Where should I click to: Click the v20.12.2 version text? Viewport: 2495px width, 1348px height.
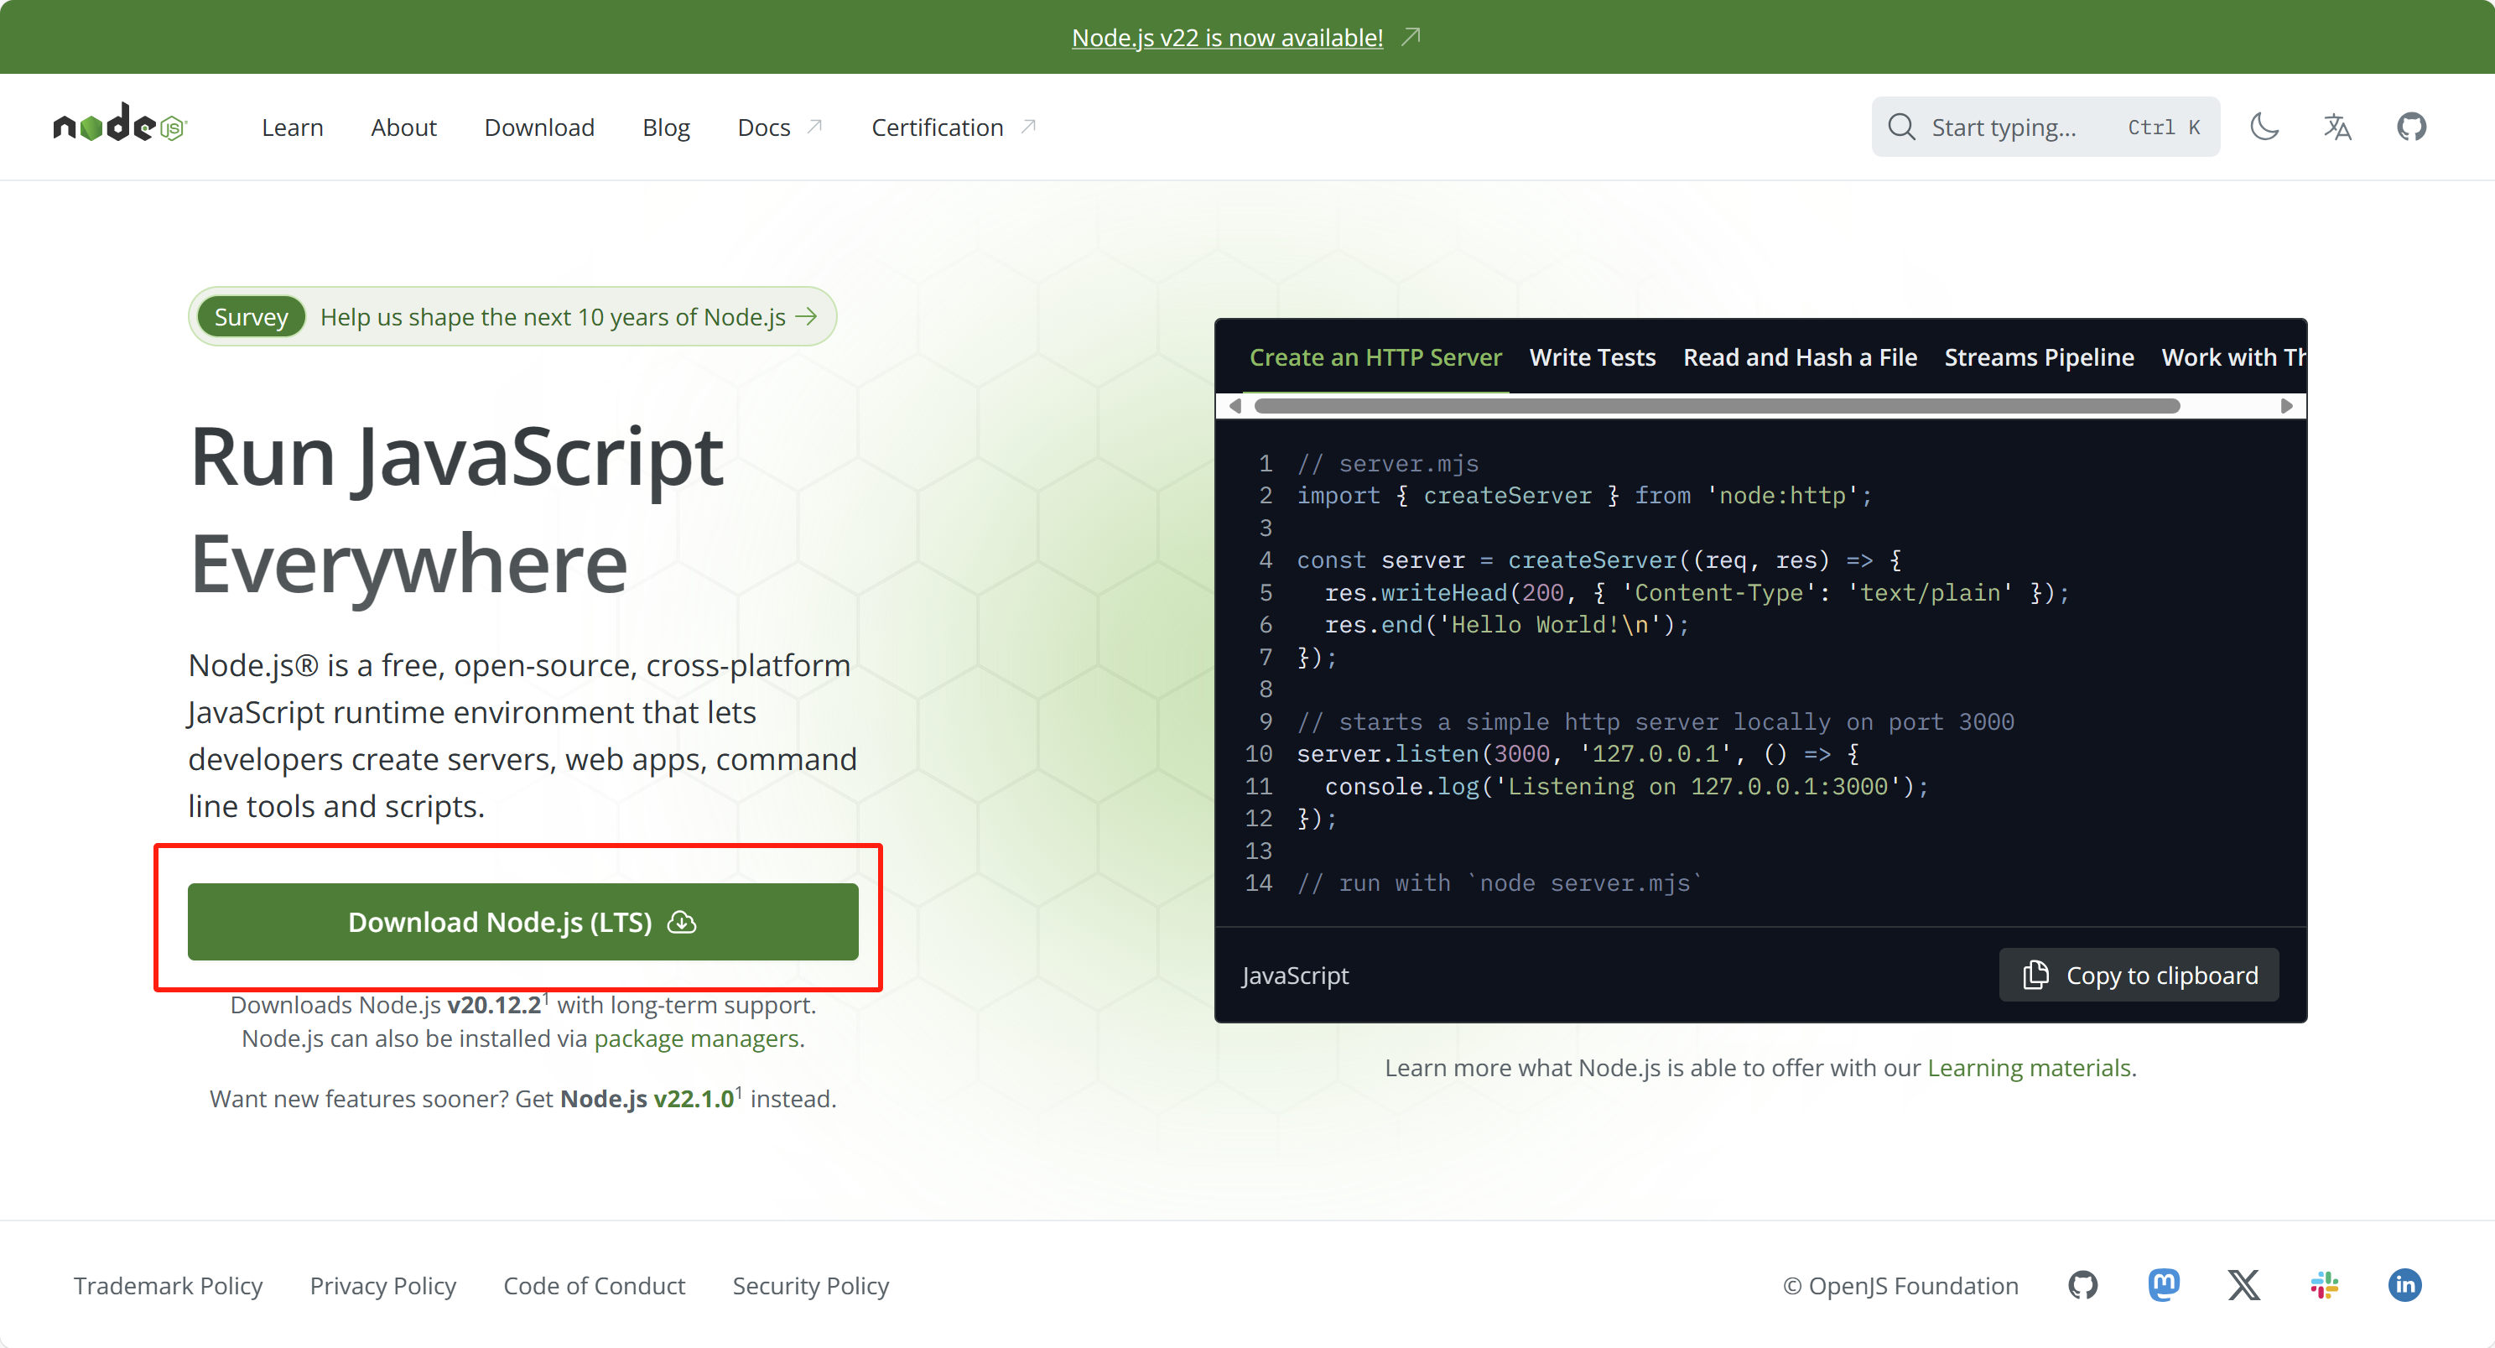click(494, 1005)
